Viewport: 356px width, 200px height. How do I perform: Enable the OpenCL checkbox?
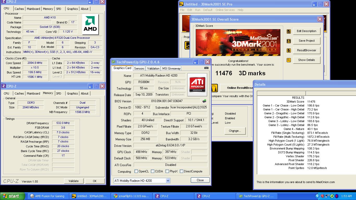136,171
